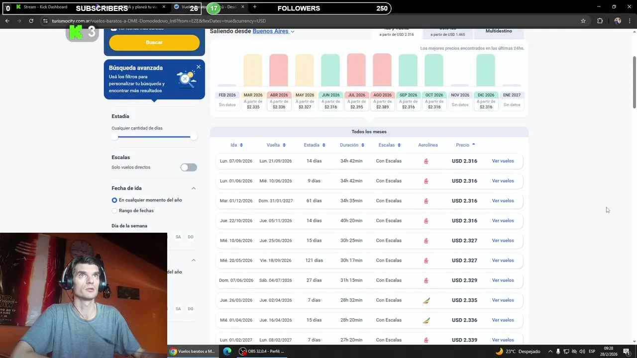Select the JUL 2026 month card
The height and width of the screenshot is (358, 637).
356,101
